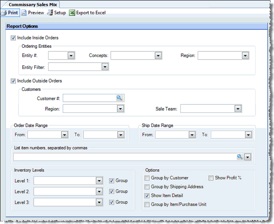Uncheck the Level 1 Group checkbox

[112, 181]
